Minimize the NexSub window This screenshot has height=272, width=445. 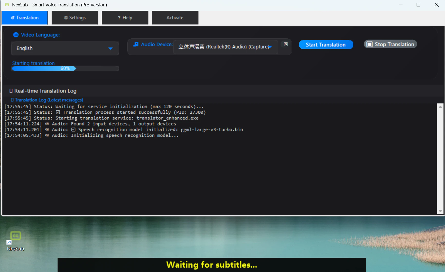click(x=401, y=5)
